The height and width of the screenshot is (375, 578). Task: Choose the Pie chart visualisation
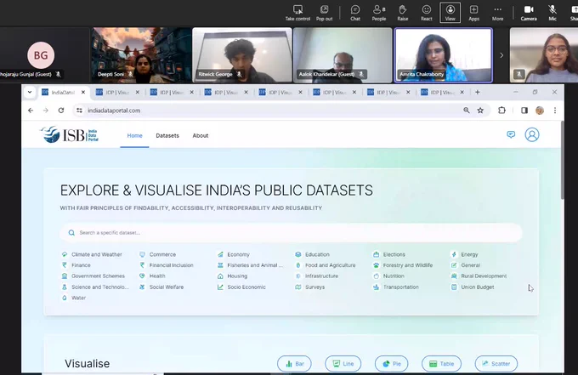pos(392,364)
